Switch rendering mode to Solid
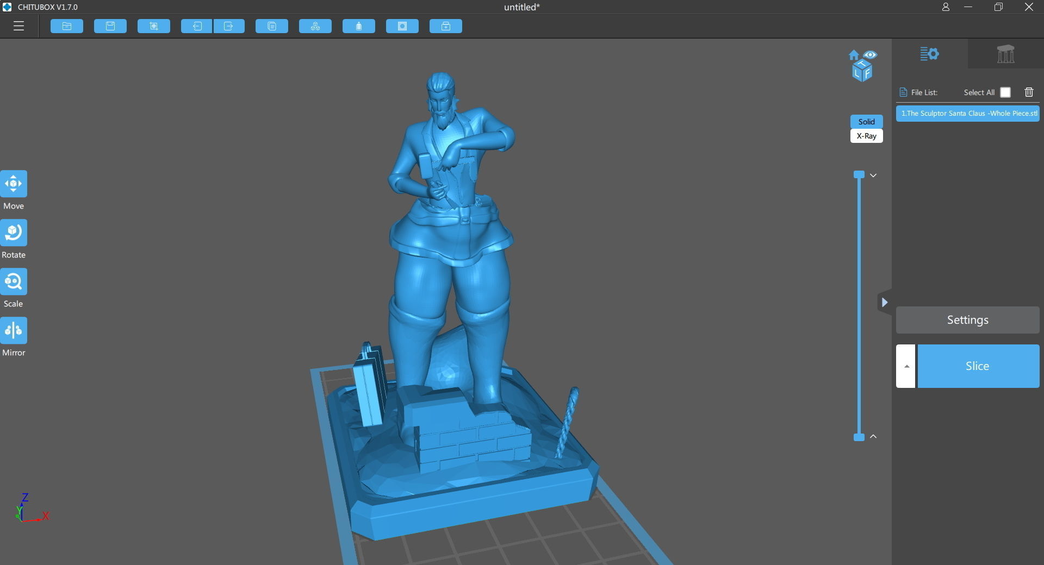The image size is (1044, 565). pyautogui.click(x=866, y=122)
